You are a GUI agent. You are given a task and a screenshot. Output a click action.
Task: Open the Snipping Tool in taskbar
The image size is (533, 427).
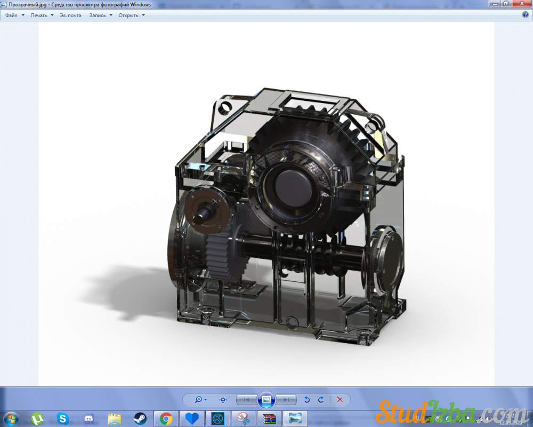pos(244,418)
